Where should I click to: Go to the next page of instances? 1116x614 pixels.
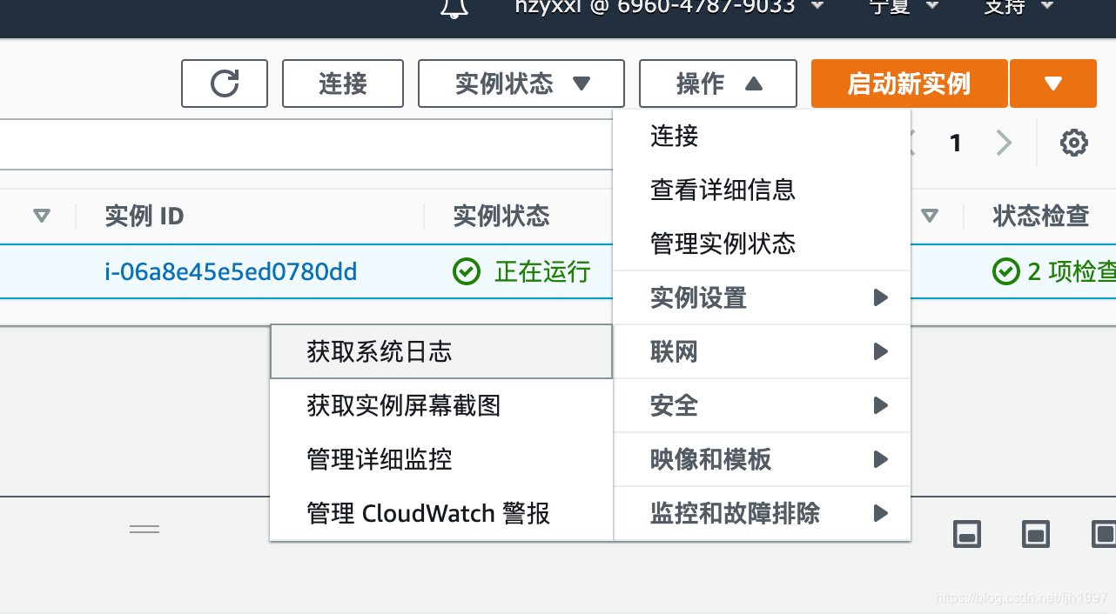(1003, 143)
